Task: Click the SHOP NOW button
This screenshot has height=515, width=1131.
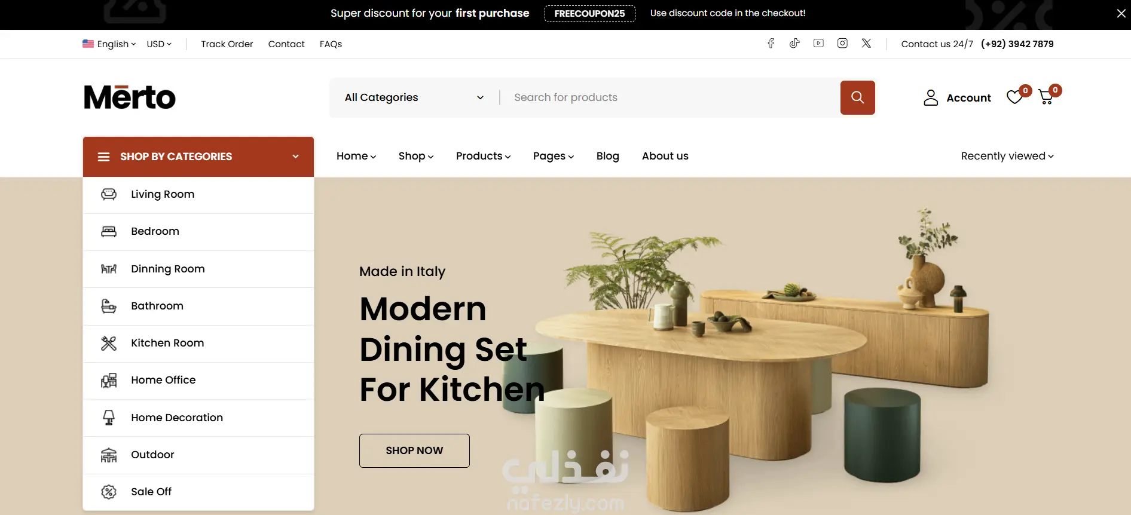Action: click(x=414, y=450)
